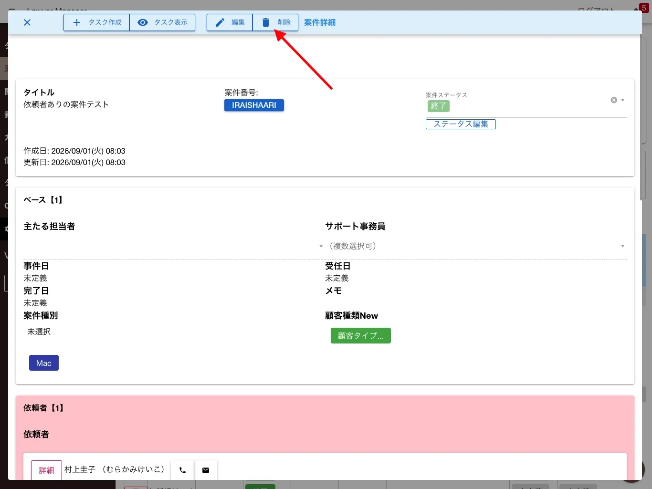Click the 依頼者【1】 section heading
The width and height of the screenshot is (652, 489).
click(44, 408)
